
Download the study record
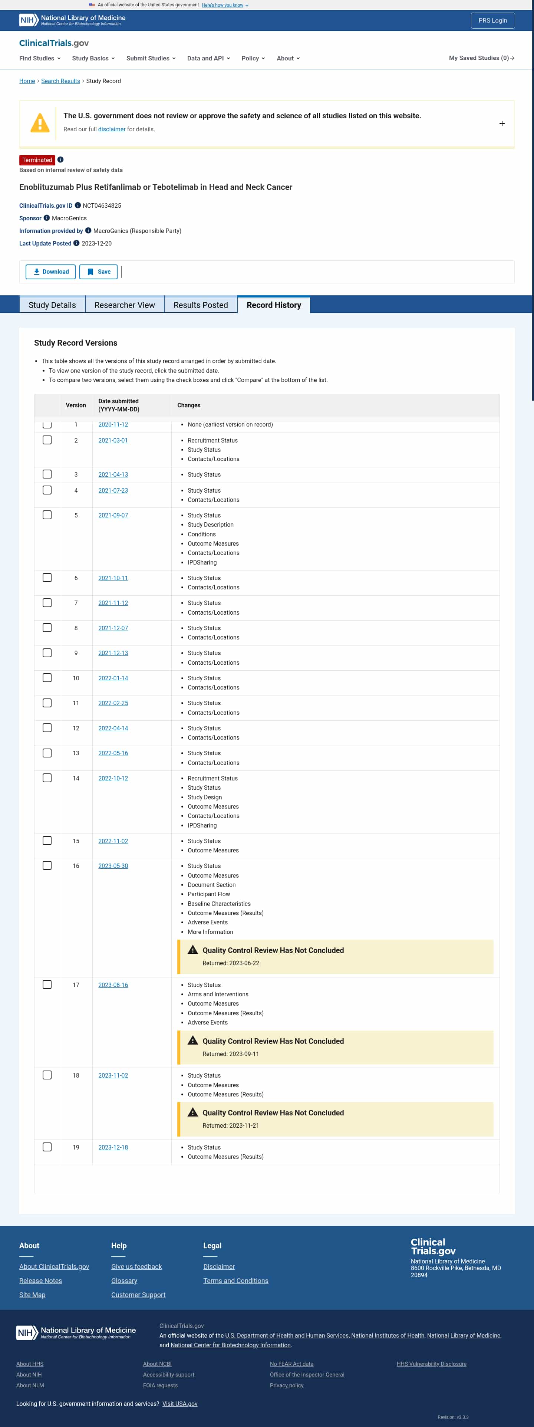coord(50,272)
